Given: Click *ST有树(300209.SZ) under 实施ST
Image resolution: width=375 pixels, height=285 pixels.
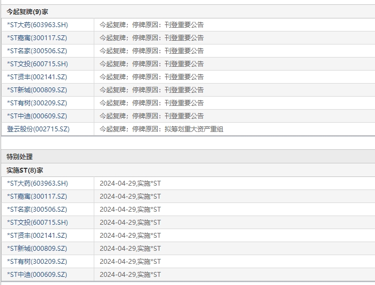Looking at the screenshot, I should 37,262.
